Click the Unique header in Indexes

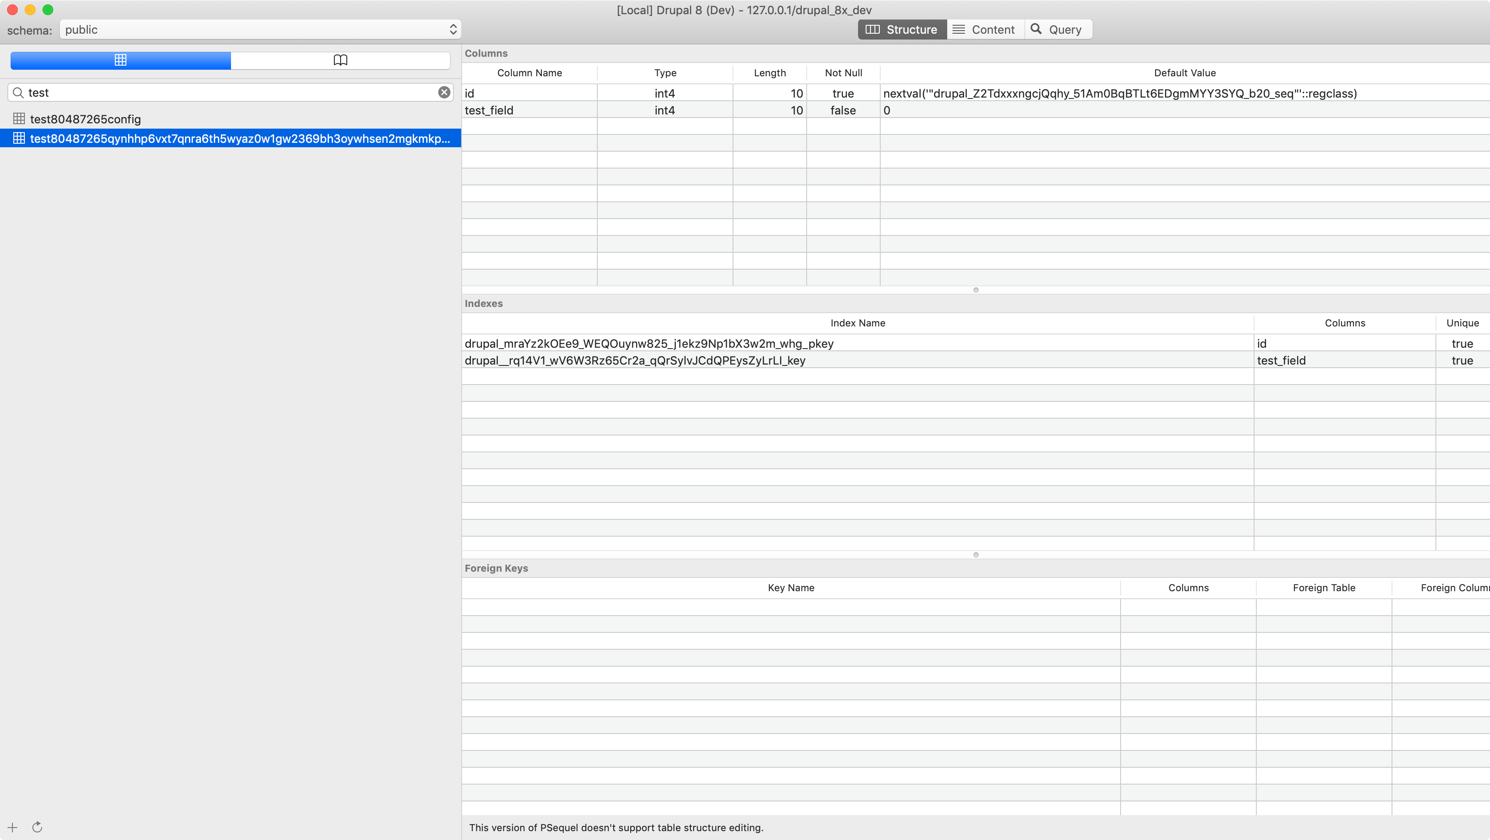(x=1462, y=323)
